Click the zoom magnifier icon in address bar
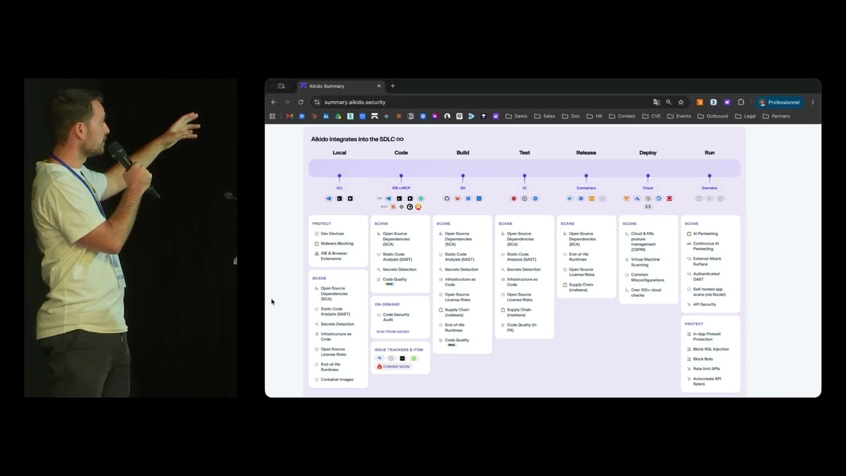 [x=669, y=102]
